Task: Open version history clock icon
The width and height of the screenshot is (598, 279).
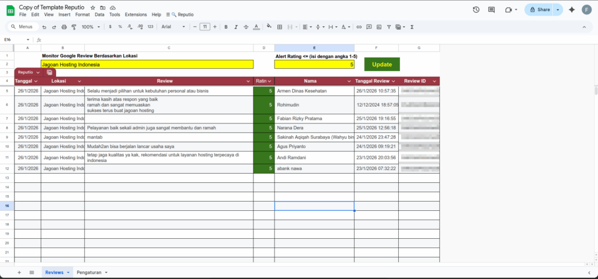Action: [476, 10]
